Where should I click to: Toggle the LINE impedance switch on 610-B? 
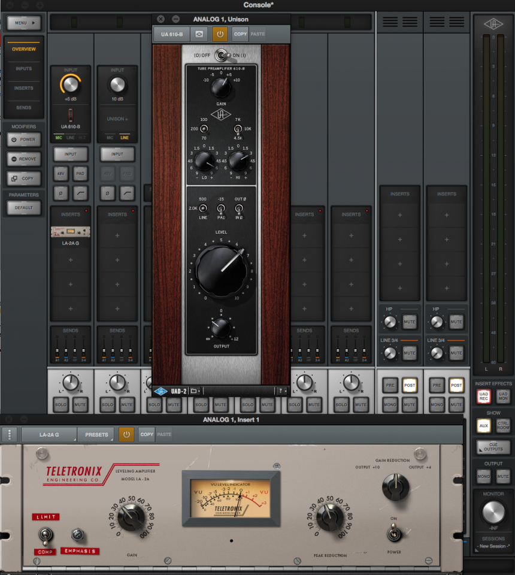point(202,208)
